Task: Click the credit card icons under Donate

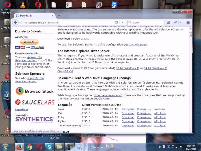Action: (30, 47)
